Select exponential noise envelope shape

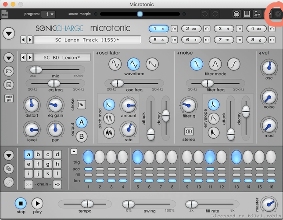point(214,105)
